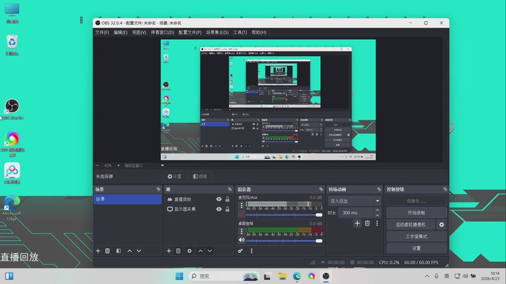
Task: Select 直播回放 source row
Action: point(199,199)
